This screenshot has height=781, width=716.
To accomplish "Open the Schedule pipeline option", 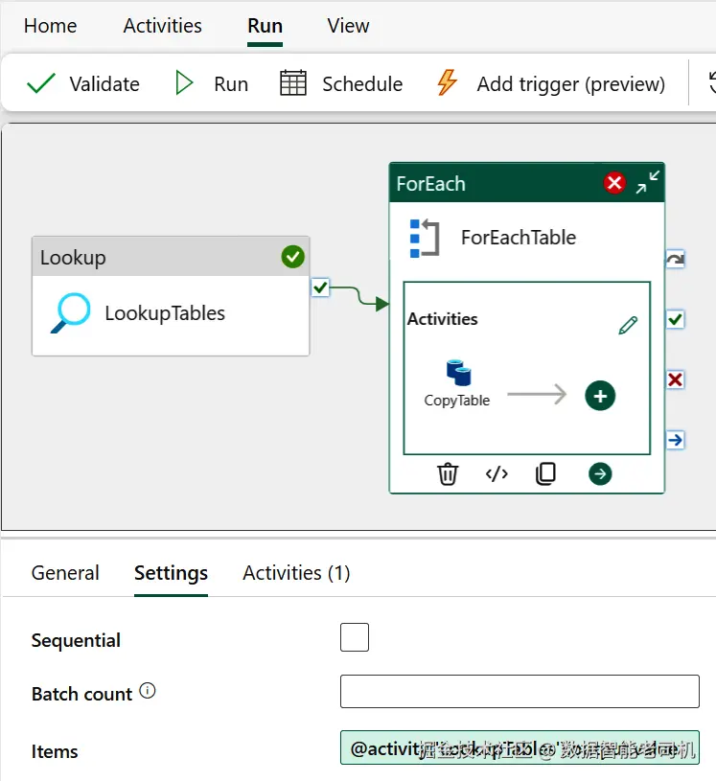I will click(x=341, y=84).
